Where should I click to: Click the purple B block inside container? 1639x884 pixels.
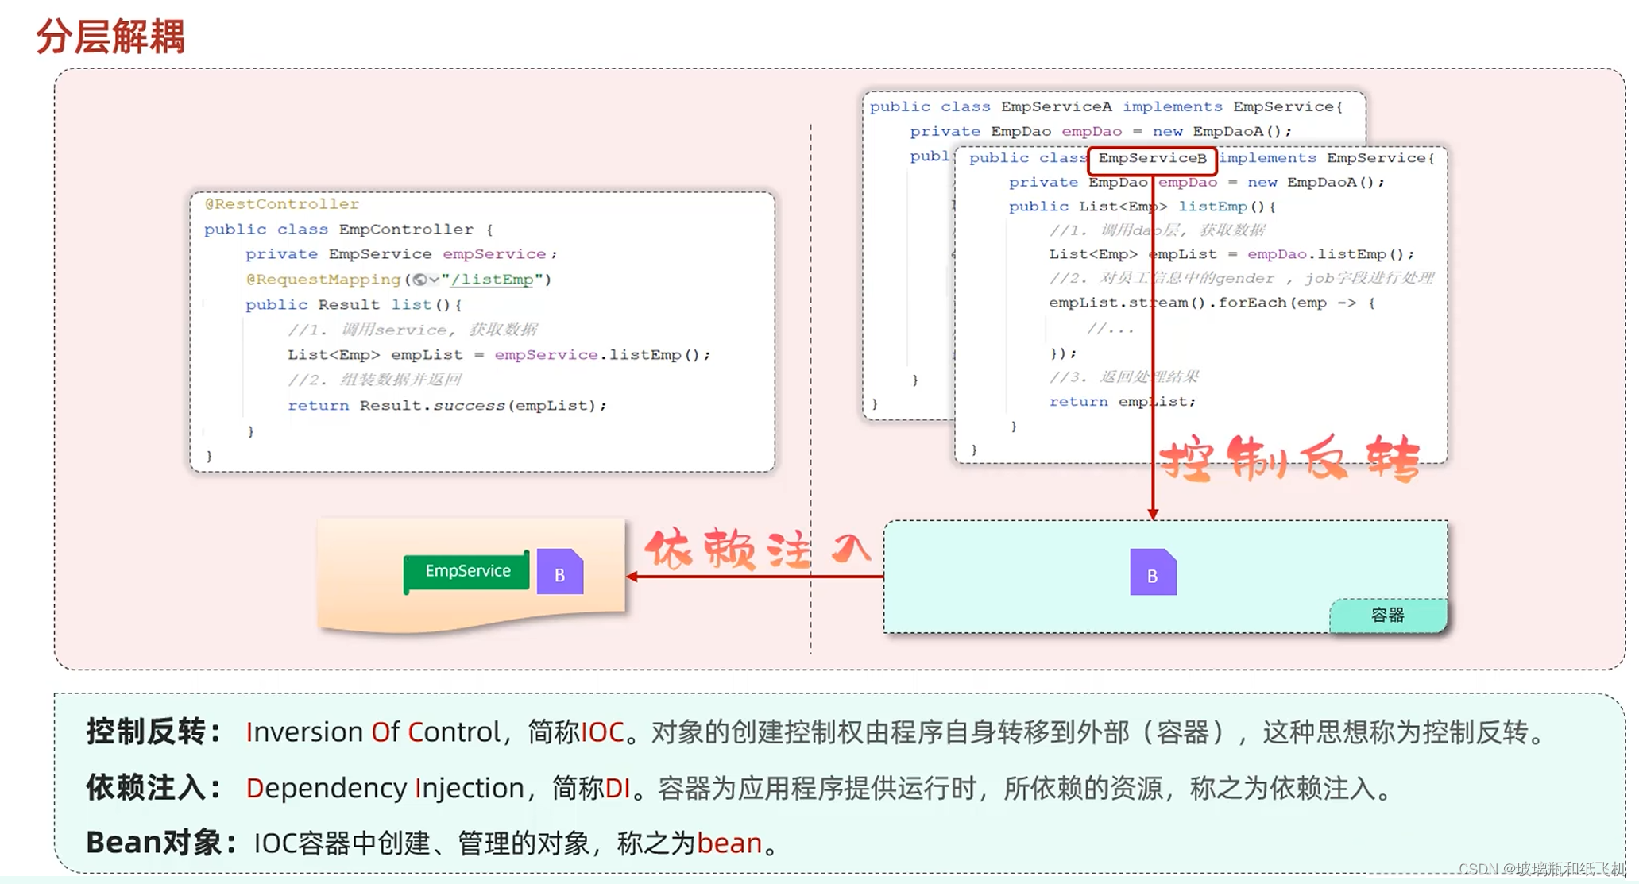click(x=1153, y=572)
